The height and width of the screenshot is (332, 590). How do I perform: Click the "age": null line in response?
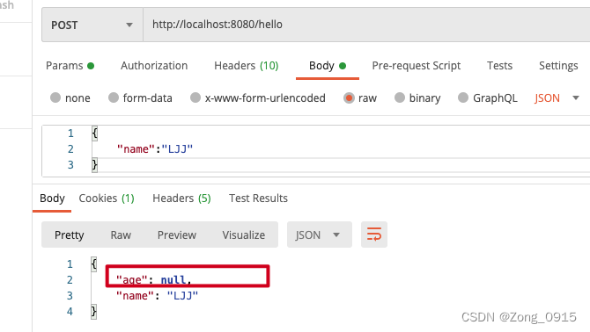point(153,280)
